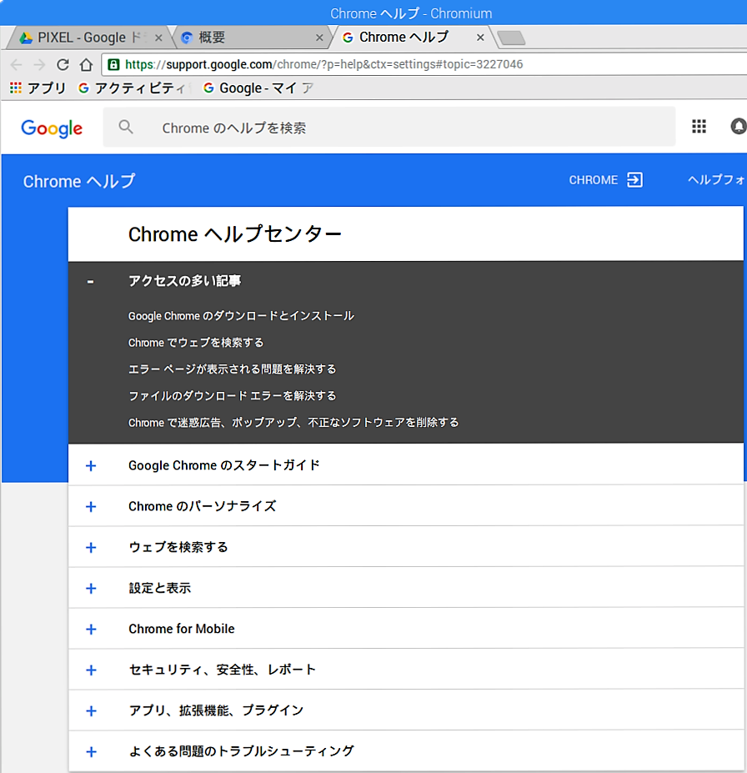747x773 pixels.
Task: Click the CHROME exit arrow icon
Action: point(634,180)
